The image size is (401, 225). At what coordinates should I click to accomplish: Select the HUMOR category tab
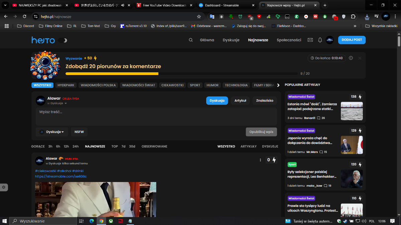[x=213, y=85]
